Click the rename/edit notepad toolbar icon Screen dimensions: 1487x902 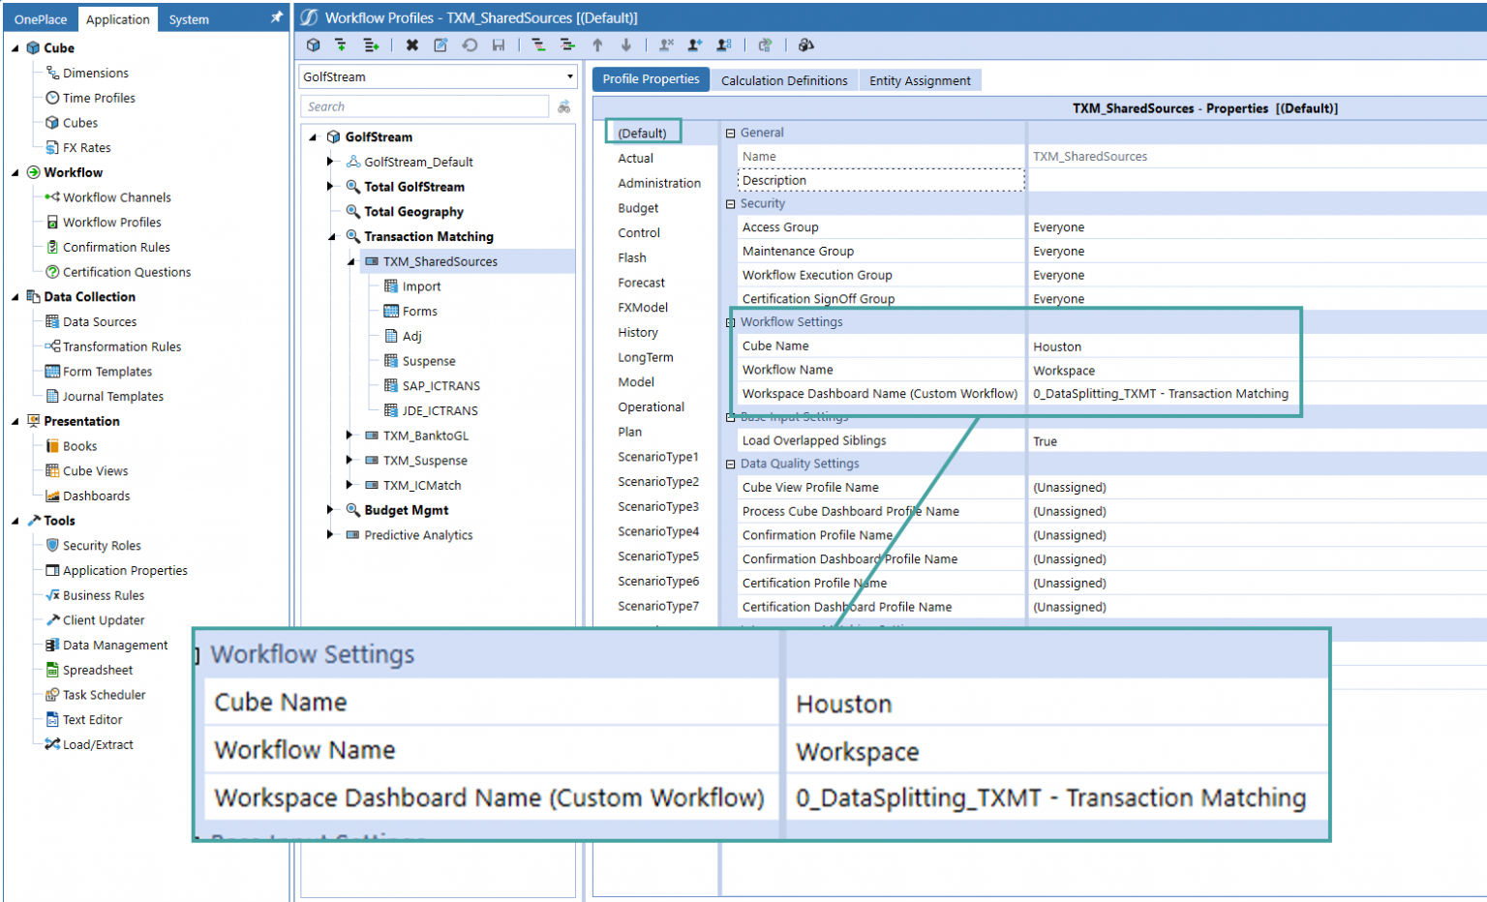click(x=440, y=45)
